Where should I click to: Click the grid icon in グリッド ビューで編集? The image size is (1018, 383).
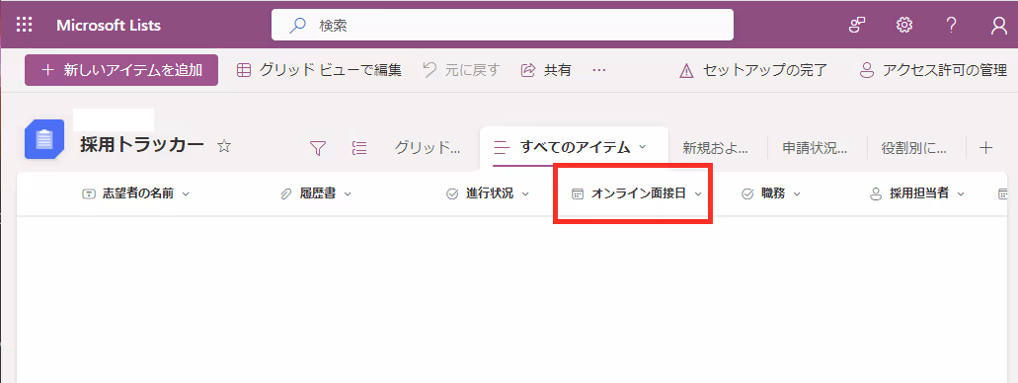[x=244, y=70]
